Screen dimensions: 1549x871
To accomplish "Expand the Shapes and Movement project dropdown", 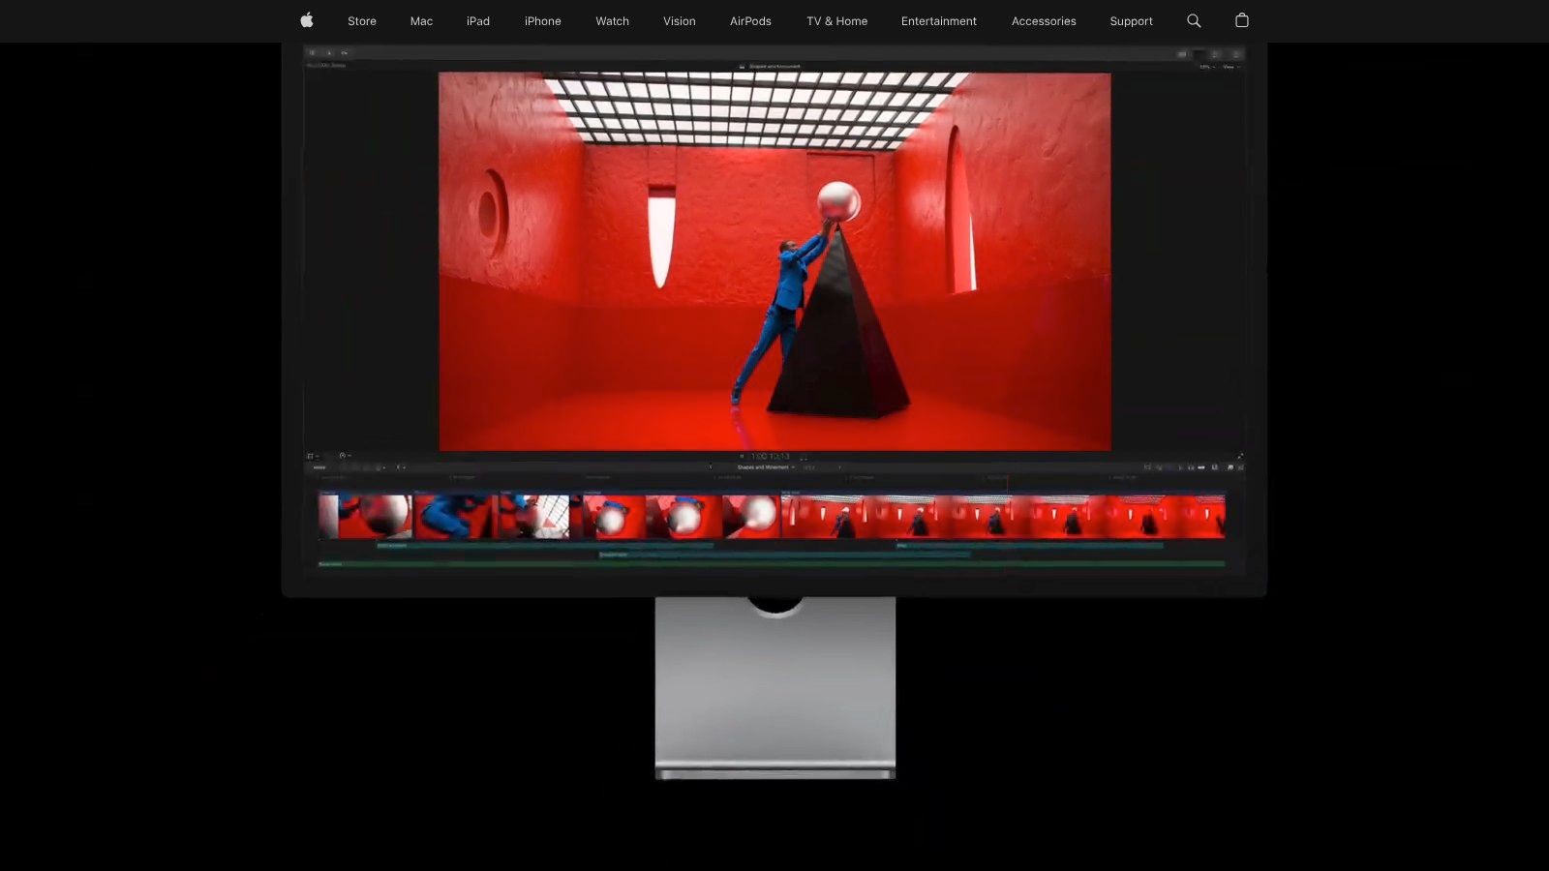I will [x=766, y=467].
